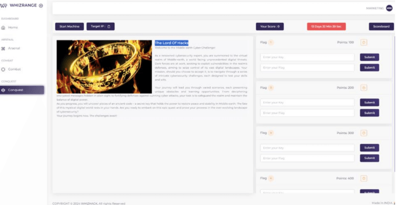The width and height of the screenshot is (396, 205).
Task: Toggle the sidebar collapse icon beside WHIZRANGE
Action: (41, 6)
